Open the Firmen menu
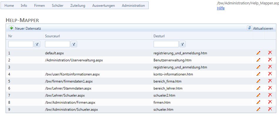The image size is (279, 116). (39, 6)
